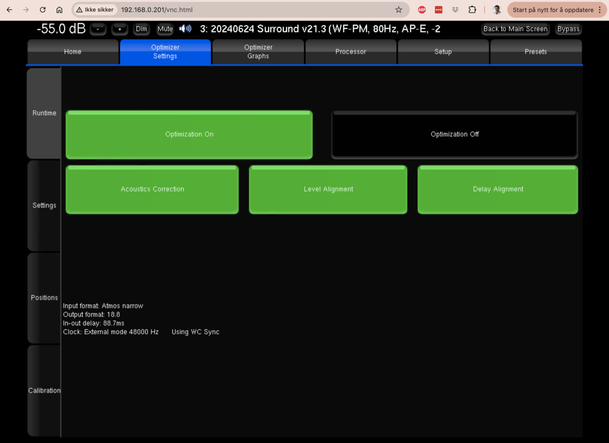Click the 'In-out delay: 88.7ms' text

click(94, 323)
